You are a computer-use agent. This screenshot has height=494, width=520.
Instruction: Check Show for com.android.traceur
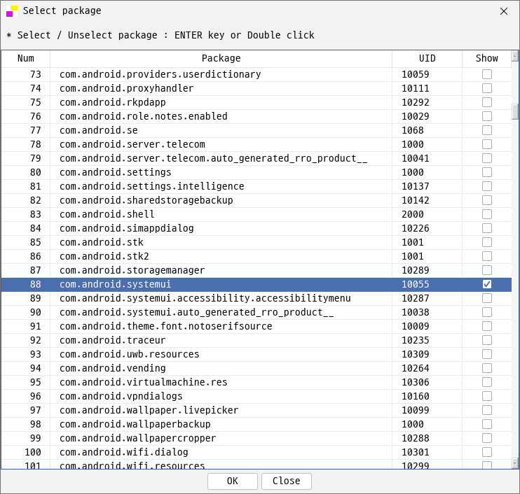pyautogui.click(x=487, y=340)
